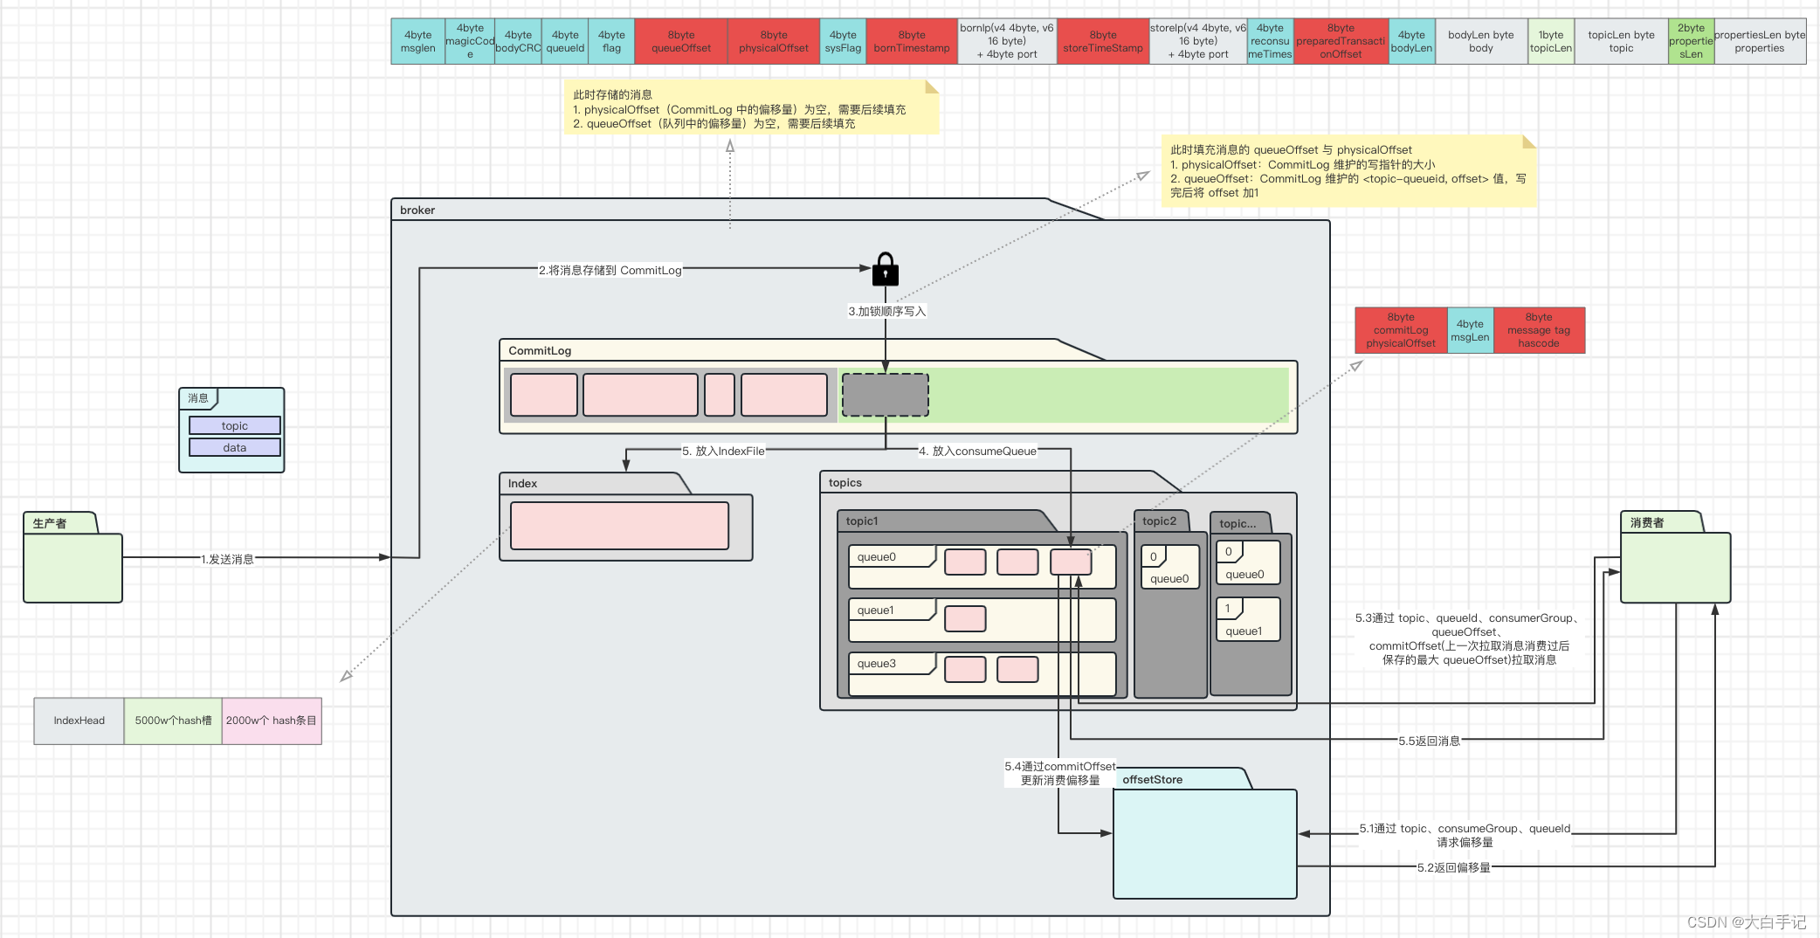Select the '8byte commitLog physicalOffset' cell
1820x938 pixels.
1401,330
